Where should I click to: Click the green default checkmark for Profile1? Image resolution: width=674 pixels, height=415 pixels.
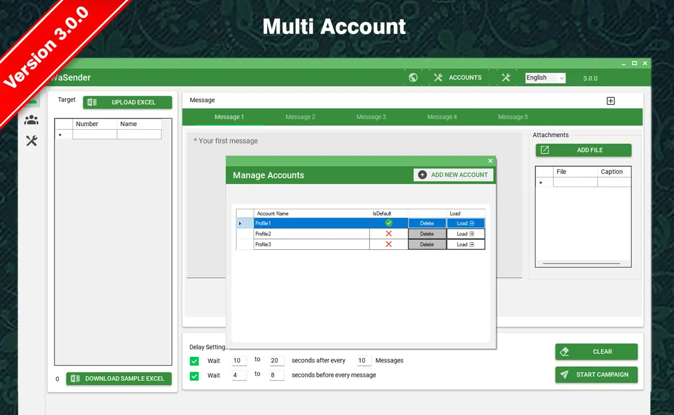point(388,223)
